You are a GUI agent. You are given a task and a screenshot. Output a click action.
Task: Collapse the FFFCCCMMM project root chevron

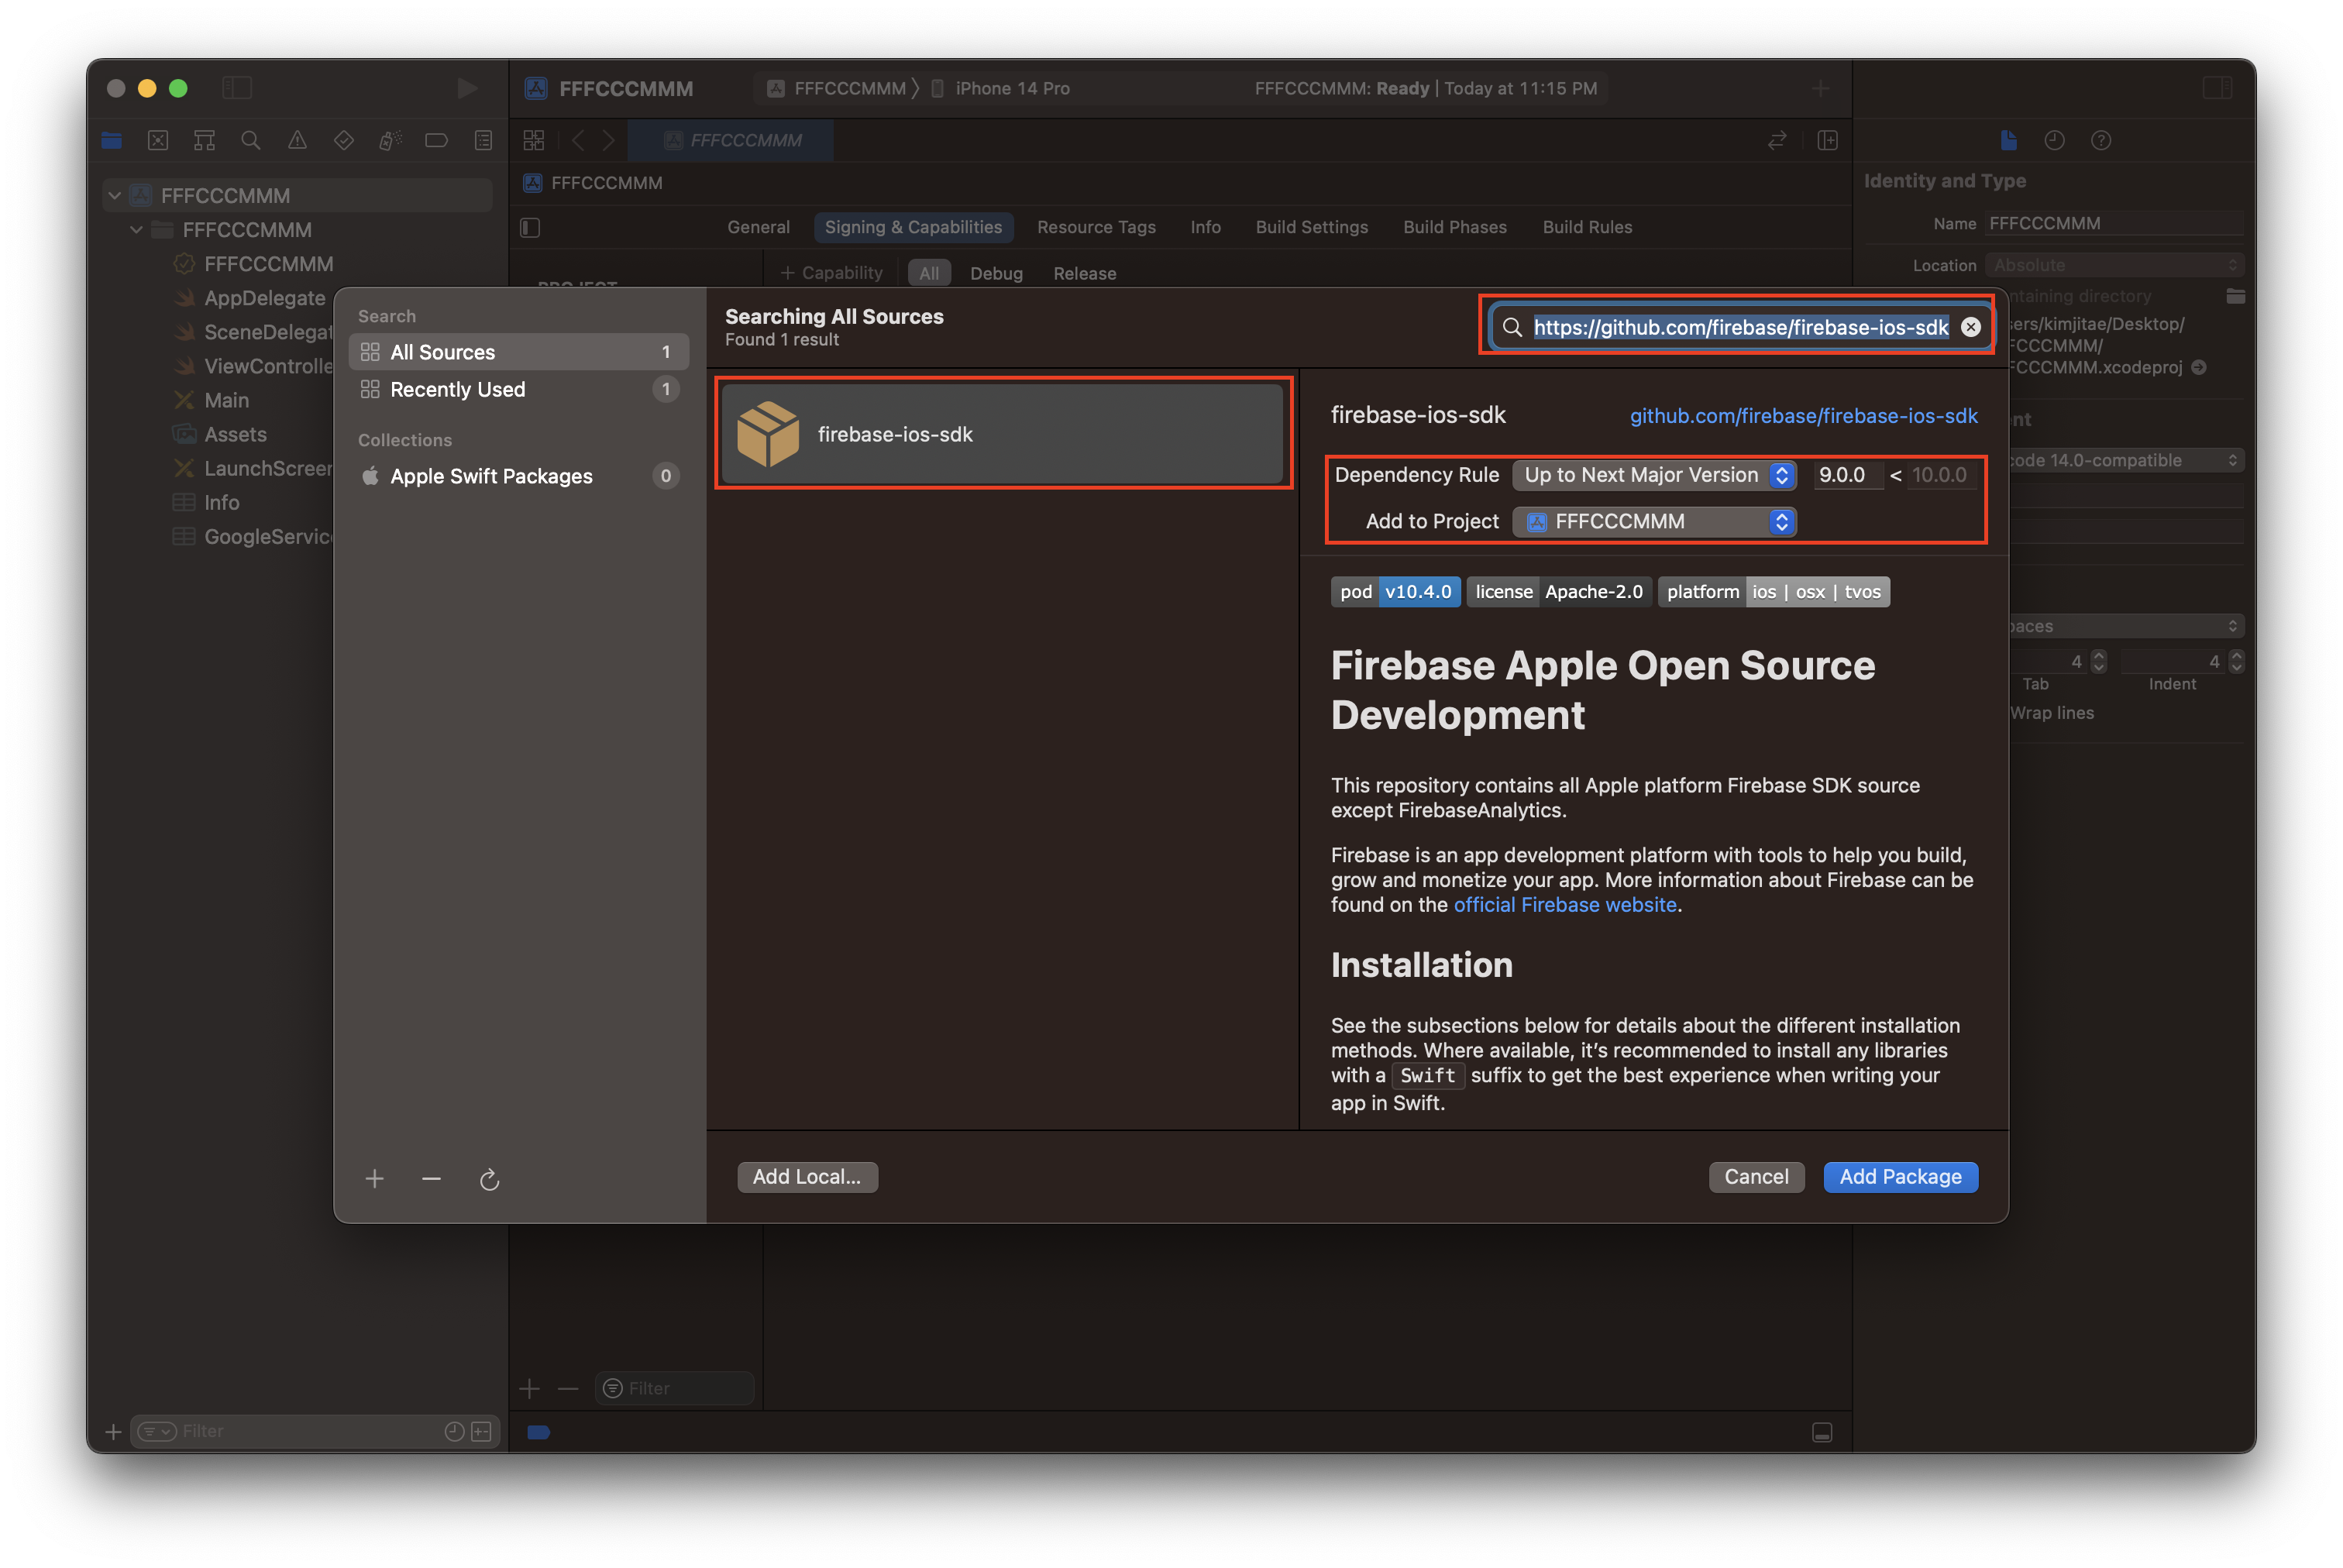(x=115, y=195)
